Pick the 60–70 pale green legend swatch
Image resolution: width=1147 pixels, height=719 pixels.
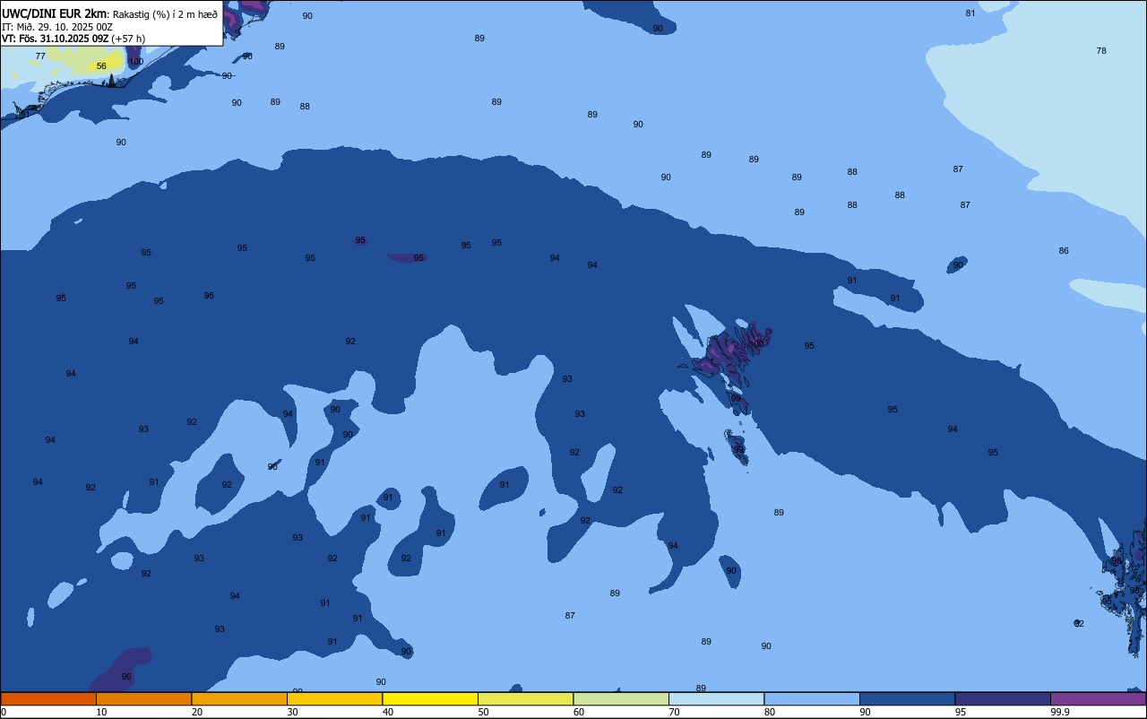(621, 698)
